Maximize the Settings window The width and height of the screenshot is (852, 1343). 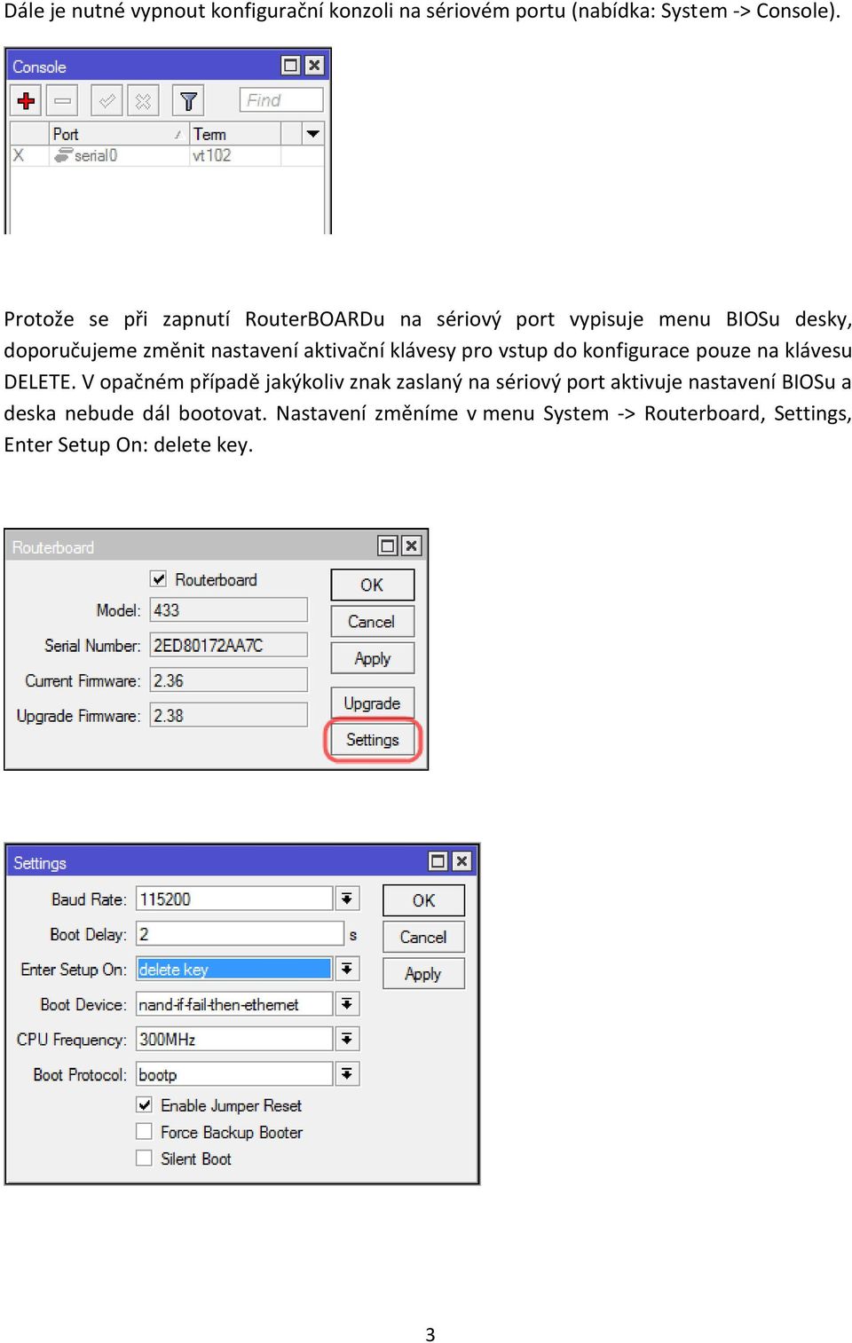[438, 861]
